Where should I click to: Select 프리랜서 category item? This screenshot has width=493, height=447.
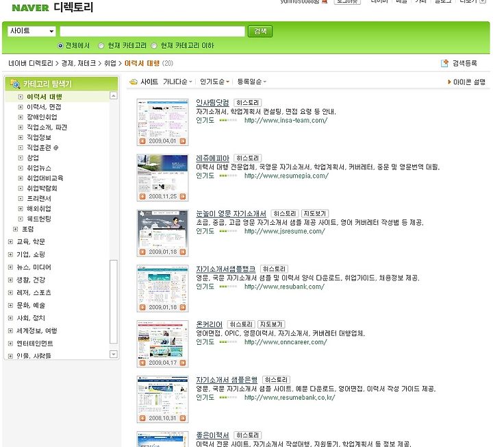pos(38,198)
